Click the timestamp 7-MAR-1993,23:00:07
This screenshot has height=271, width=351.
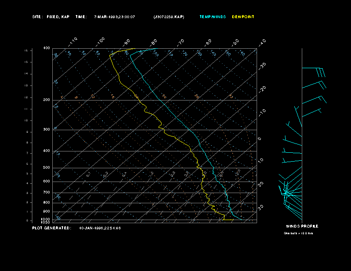pos(114,17)
